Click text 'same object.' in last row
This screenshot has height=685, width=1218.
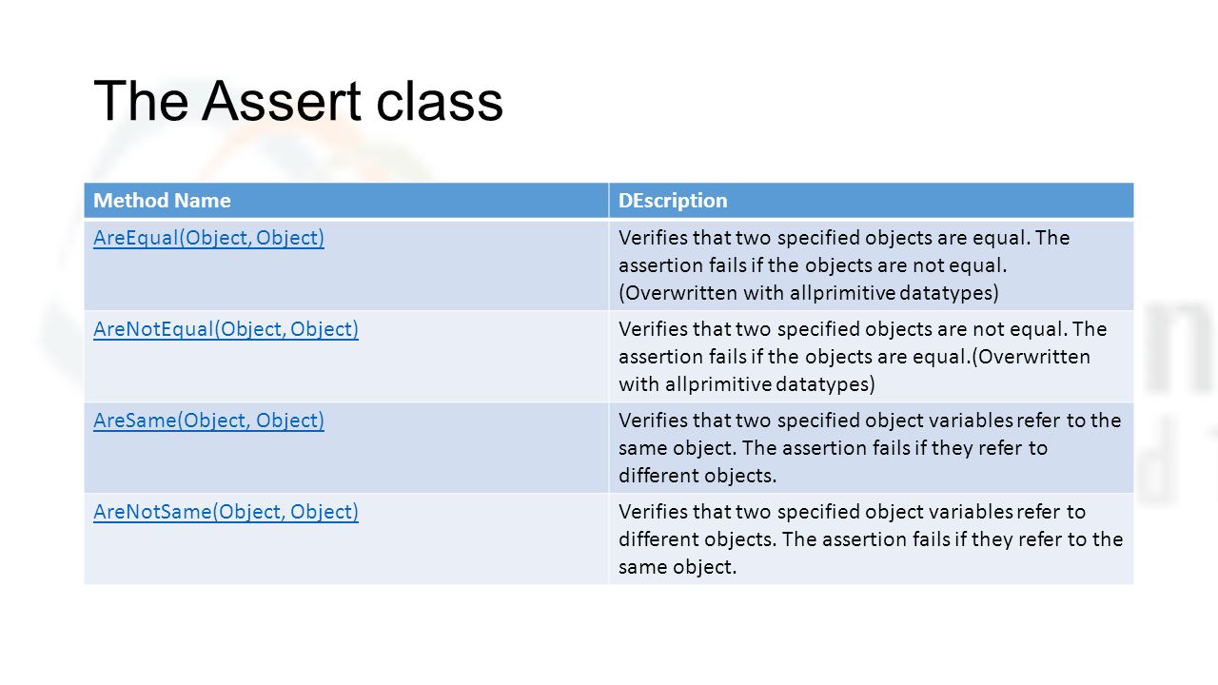(x=678, y=568)
